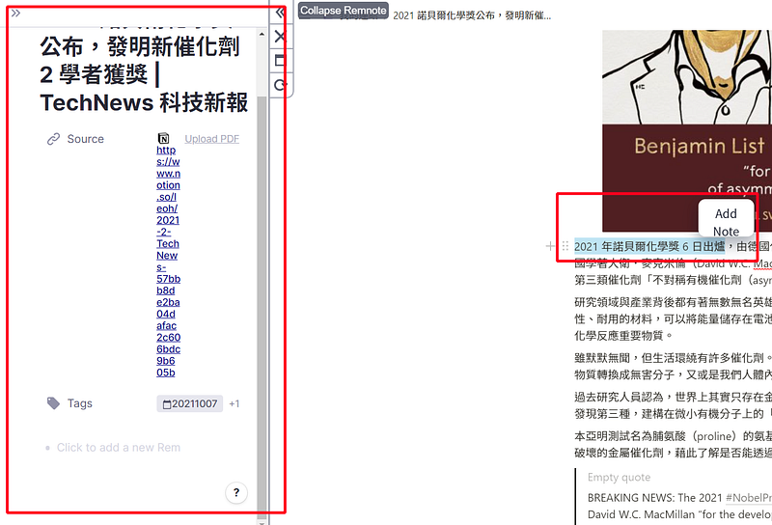Click the page breadcrumb 2021 諾貝爾化學獎公布
The image size is (772, 525).
[x=472, y=15]
